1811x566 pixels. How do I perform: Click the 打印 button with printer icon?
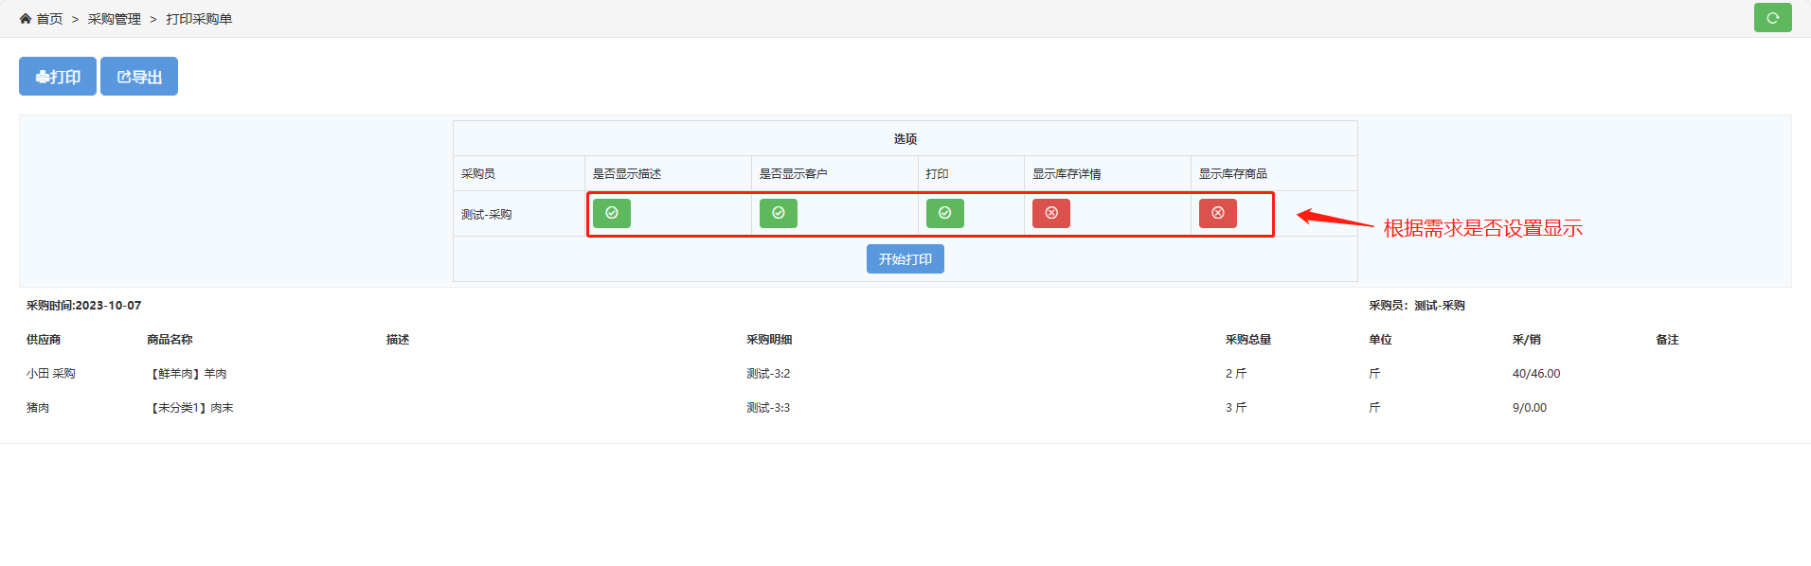click(58, 77)
